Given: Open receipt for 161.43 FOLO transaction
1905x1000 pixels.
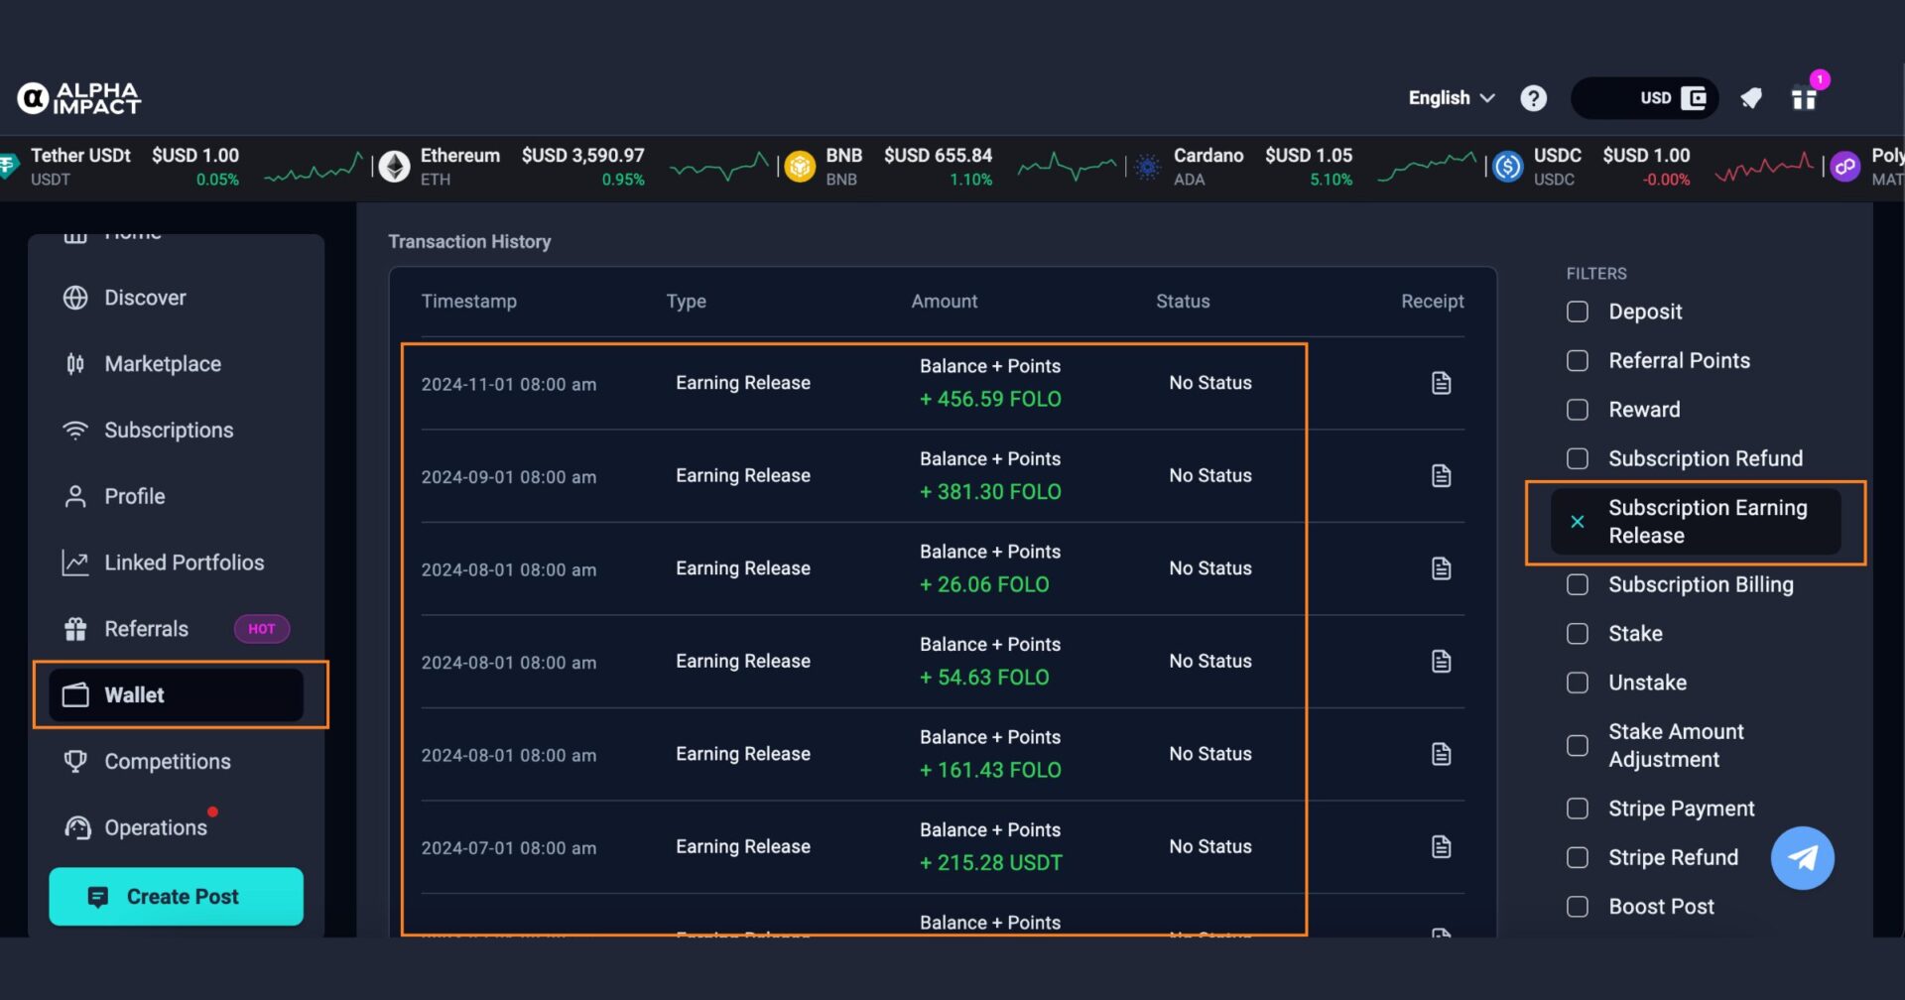Looking at the screenshot, I should click(1442, 754).
